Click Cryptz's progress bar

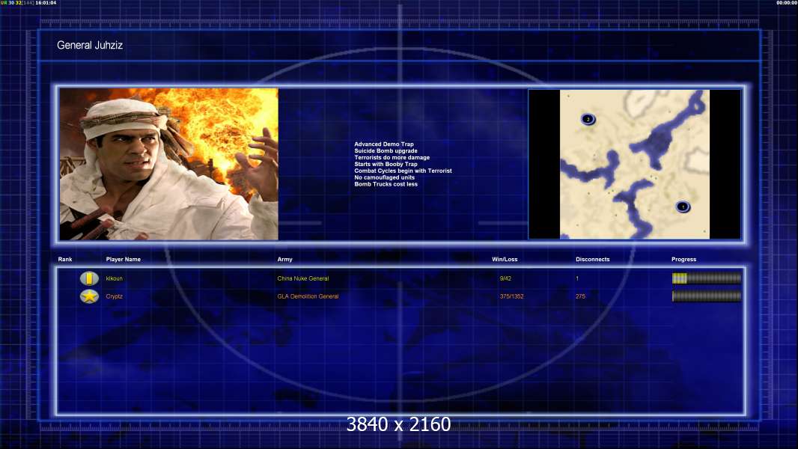707,296
